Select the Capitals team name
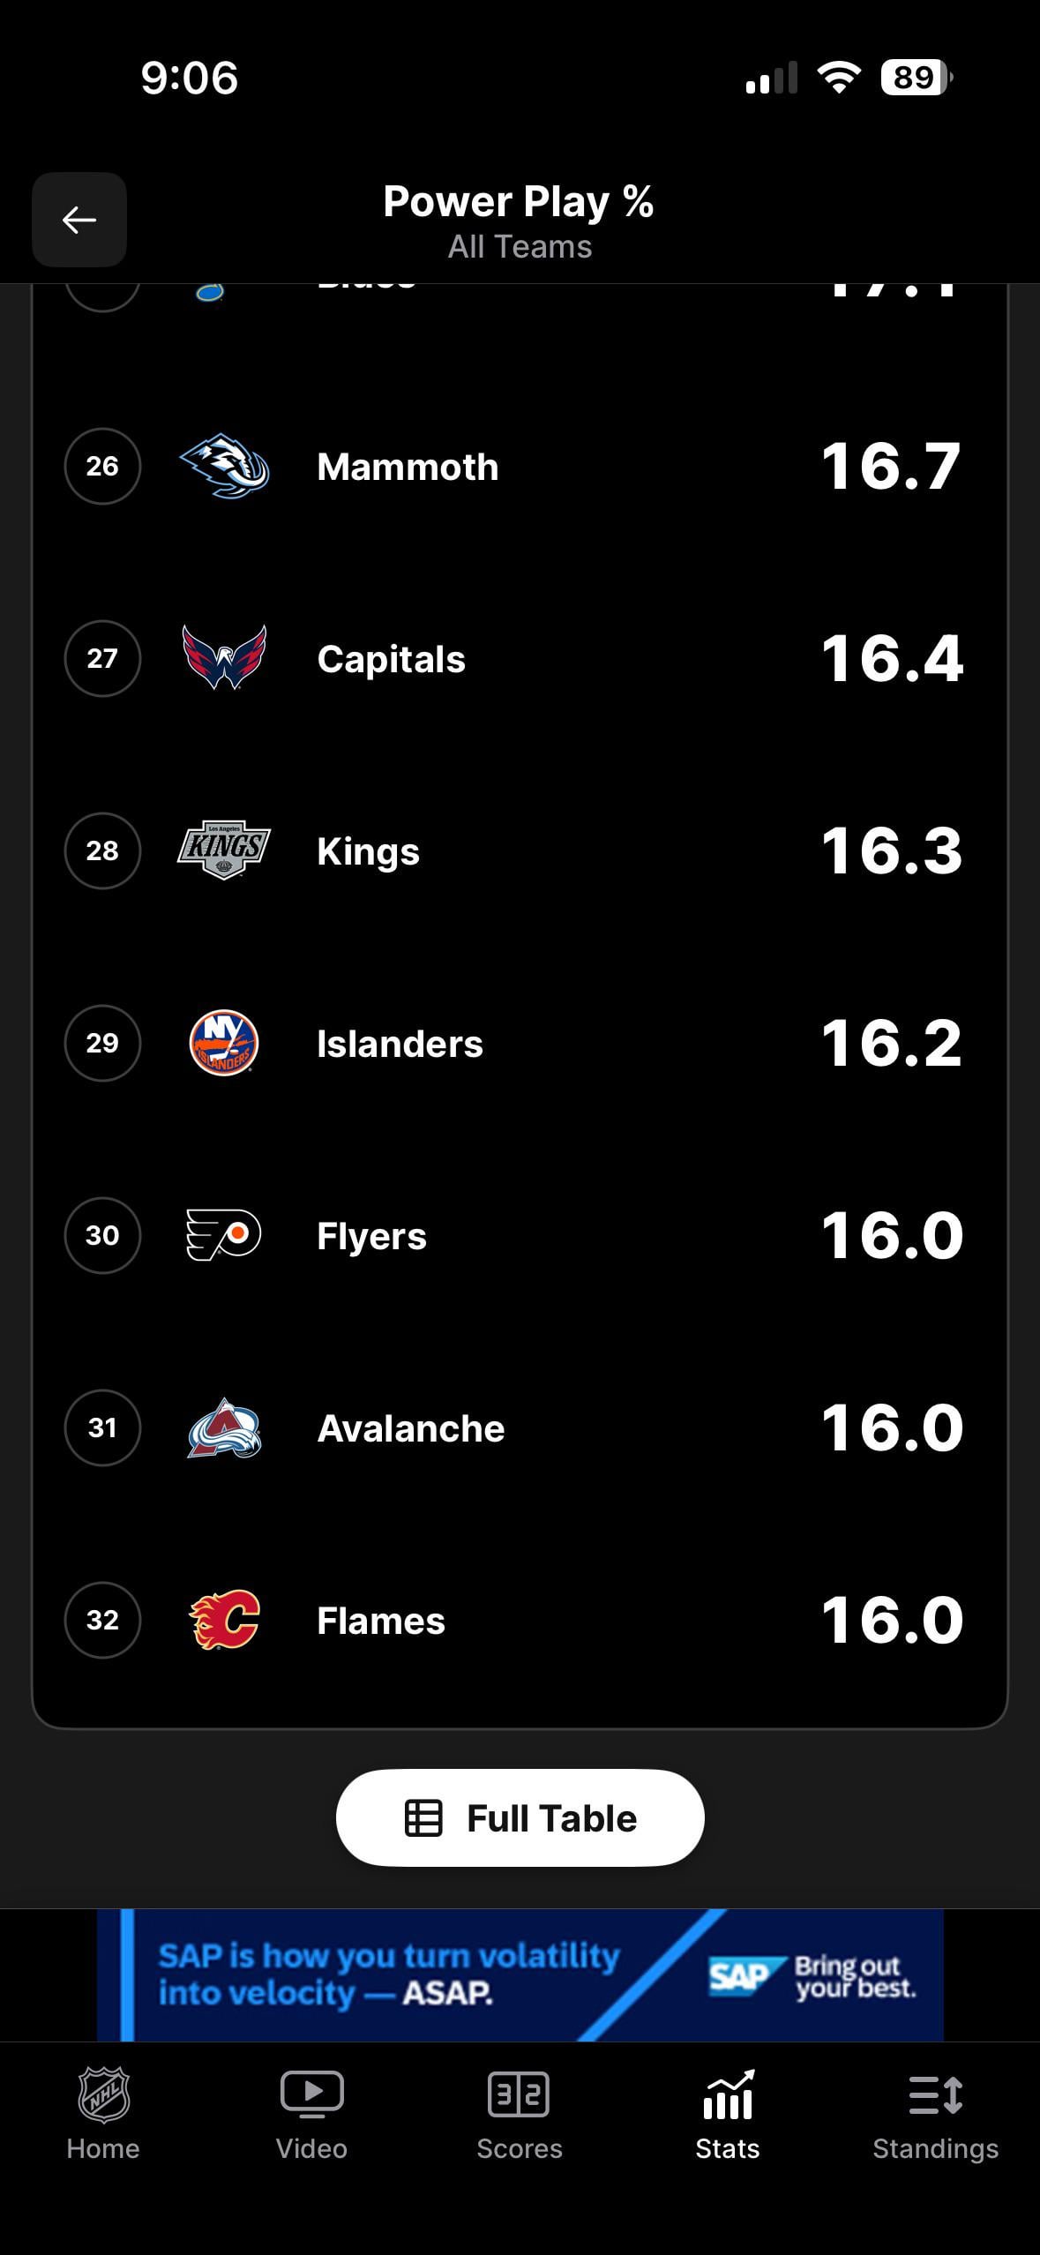Image resolution: width=1040 pixels, height=2255 pixels. pos(391,659)
